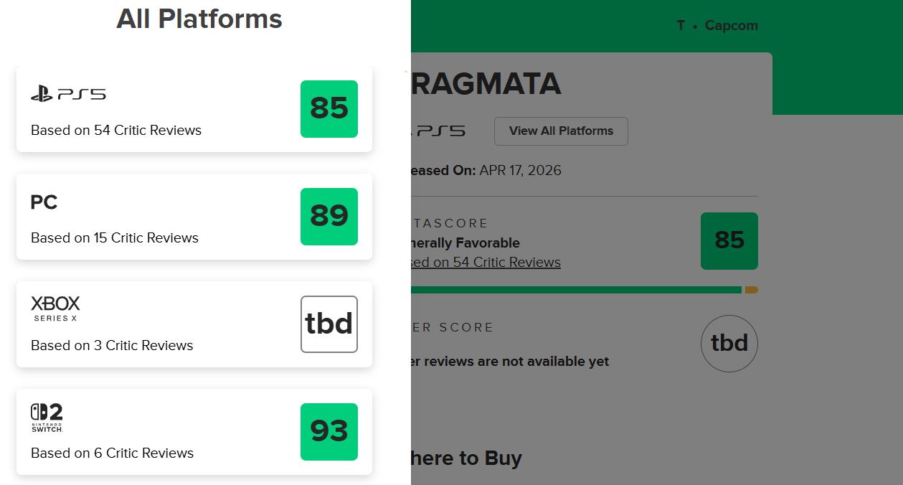Select the Xbox Series X review count text

[x=112, y=346]
